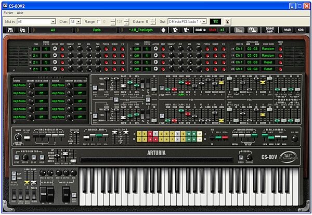Click the export preset icon

click(186, 30)
